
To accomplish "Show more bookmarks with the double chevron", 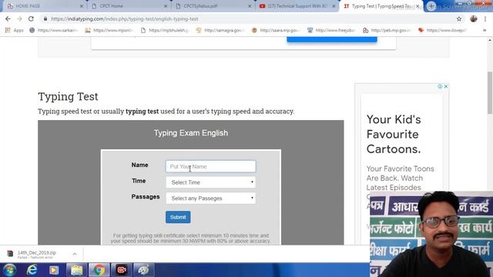I will (485, 30).
